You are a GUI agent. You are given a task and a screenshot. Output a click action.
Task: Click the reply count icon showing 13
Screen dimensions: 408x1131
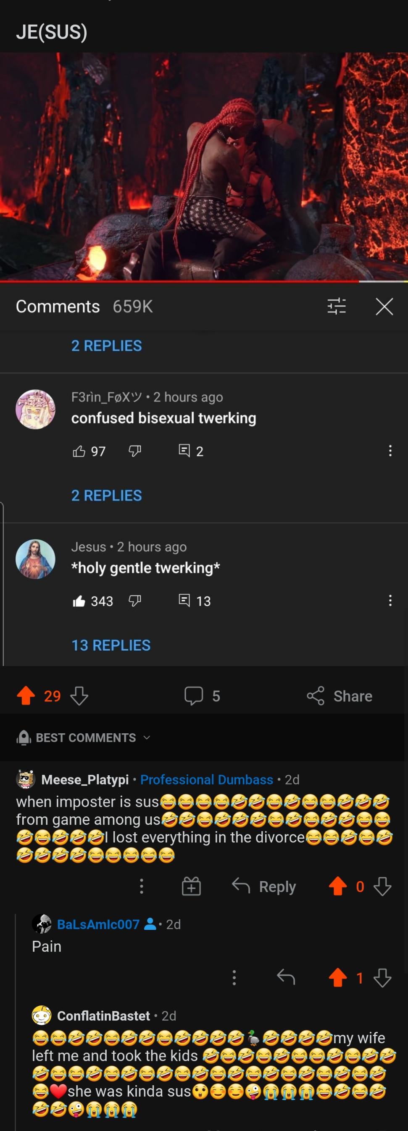(184, 600)
